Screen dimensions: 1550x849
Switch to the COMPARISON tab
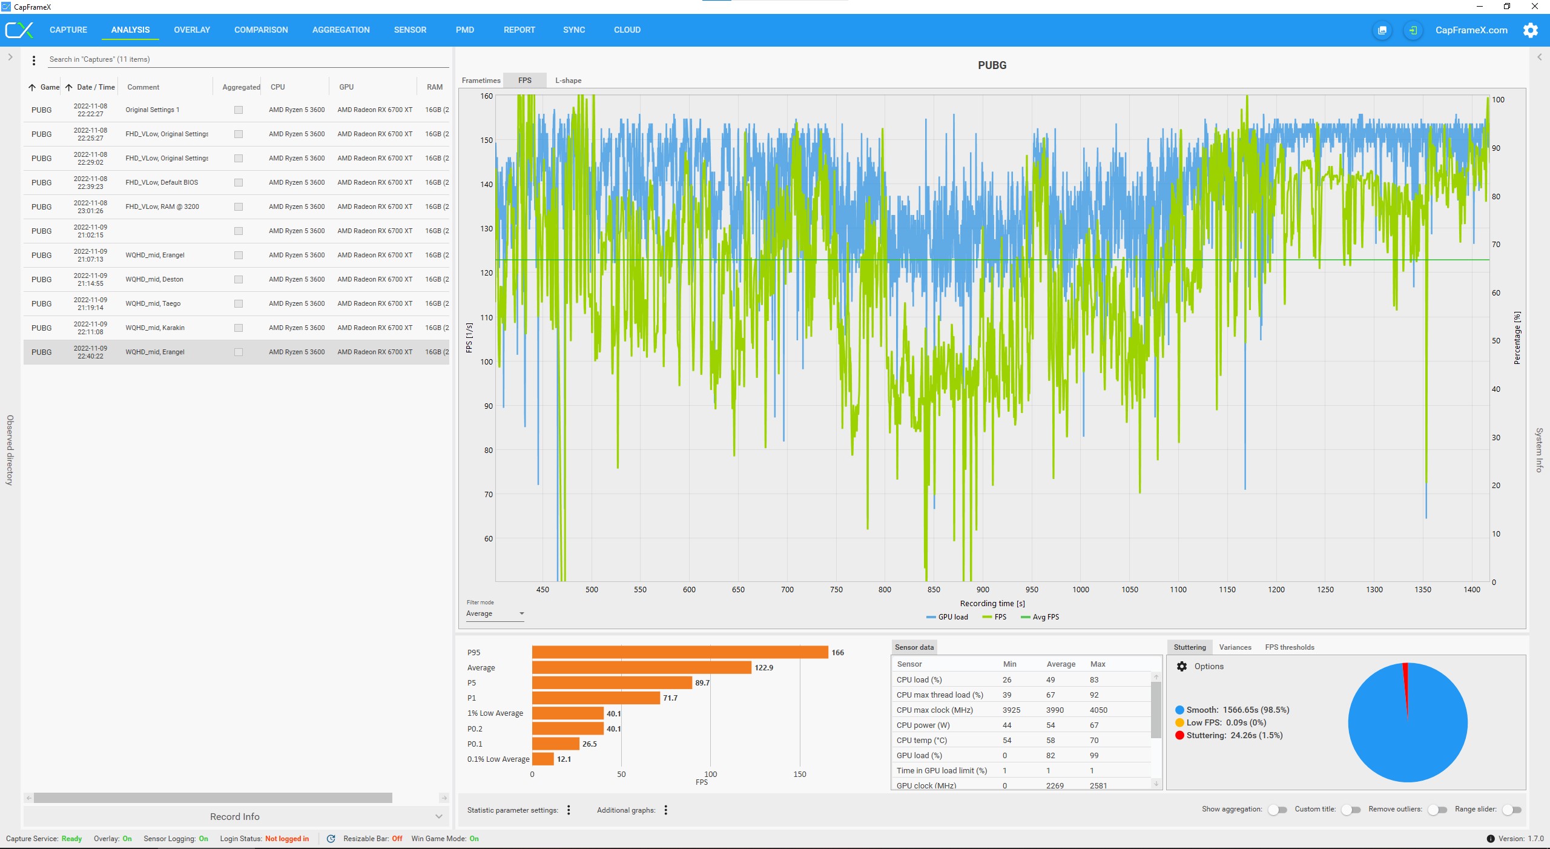coord(261,30)
